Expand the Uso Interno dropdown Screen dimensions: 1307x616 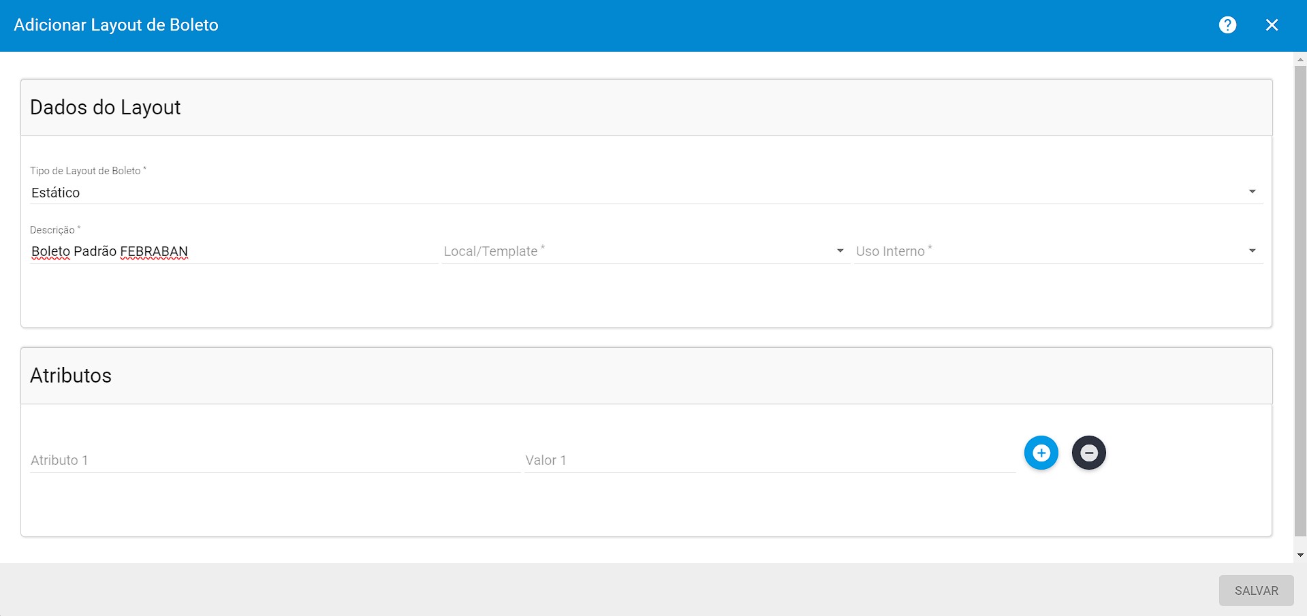coord(1058,251)
